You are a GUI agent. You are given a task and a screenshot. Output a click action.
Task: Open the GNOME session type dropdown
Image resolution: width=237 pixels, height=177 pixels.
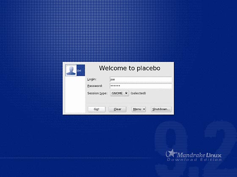(x=119, y=93)
